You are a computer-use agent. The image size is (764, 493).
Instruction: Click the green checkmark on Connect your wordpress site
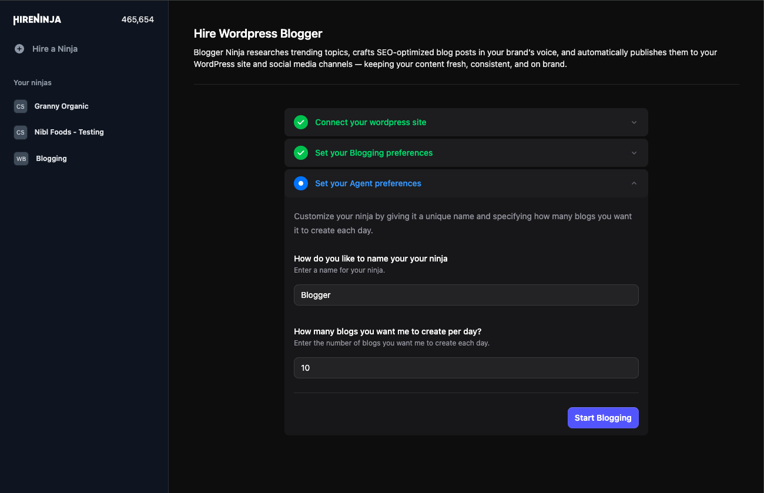point(301,122)
